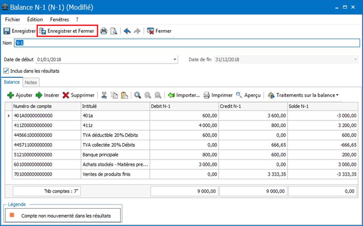Click the printer icon in top toolbar

coord(104,31)
